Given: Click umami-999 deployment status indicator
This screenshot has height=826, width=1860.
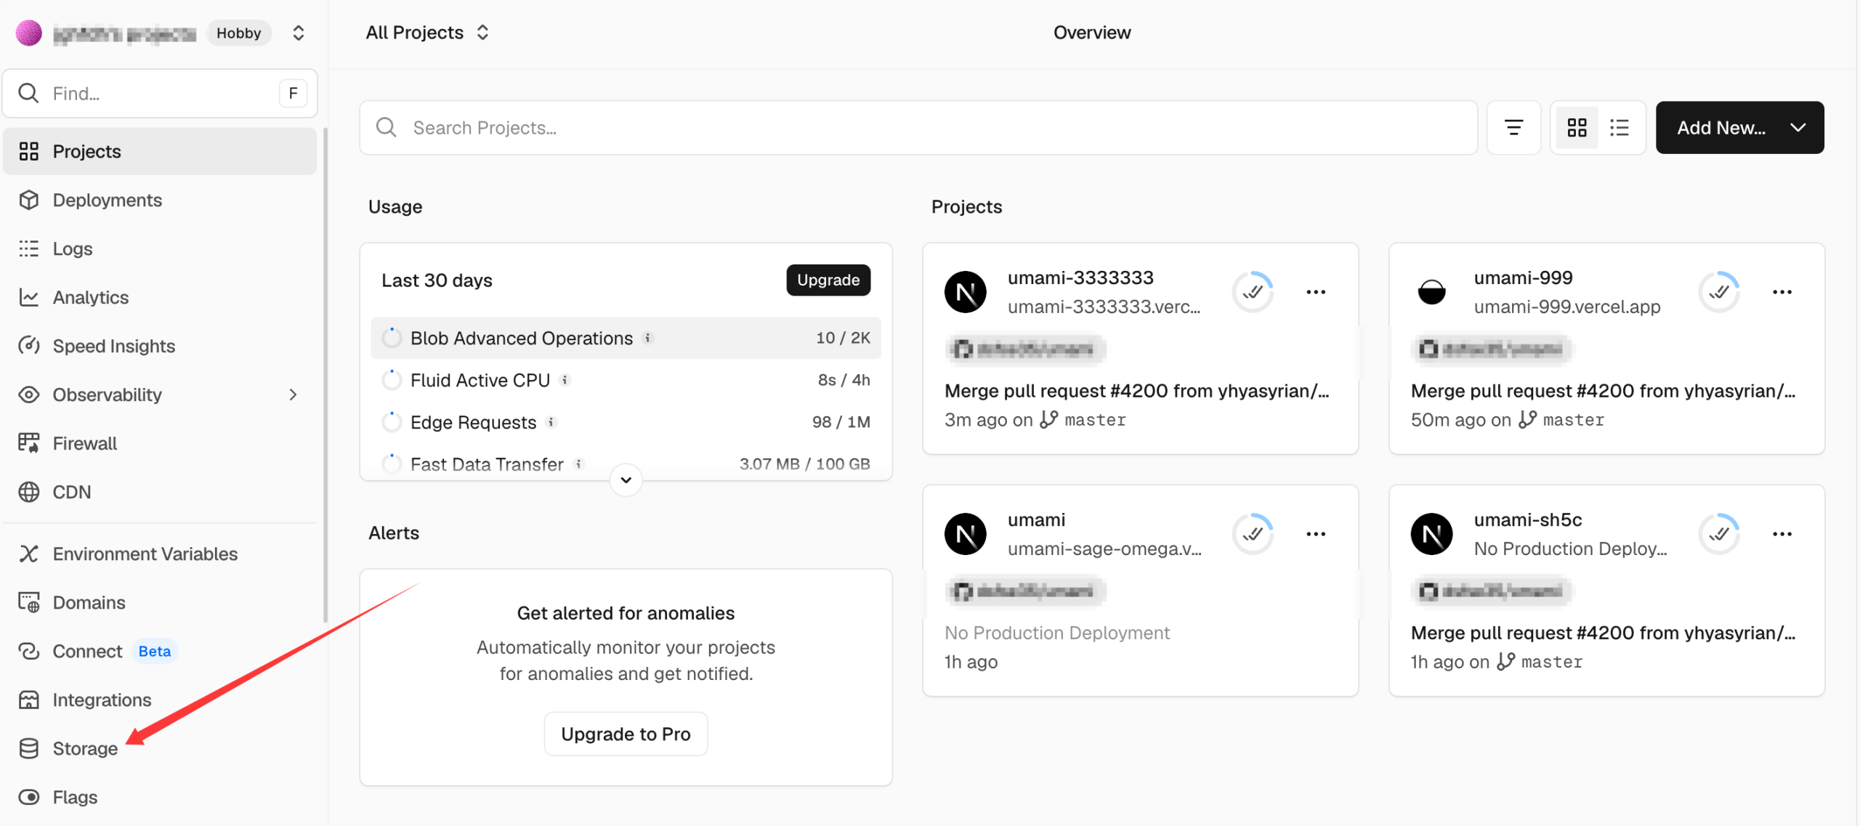Looking at the screenshot, I should tap(1719, 292).
